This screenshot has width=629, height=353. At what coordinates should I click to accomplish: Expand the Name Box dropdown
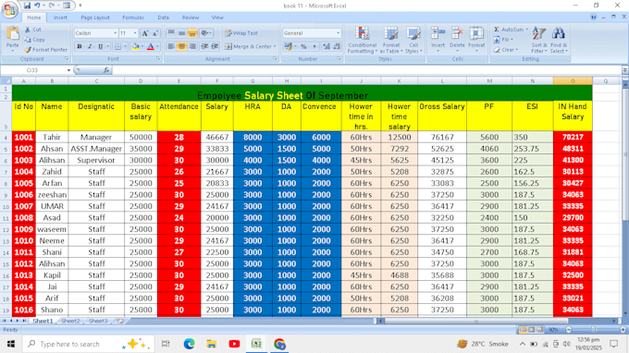[x=68, y=70]
